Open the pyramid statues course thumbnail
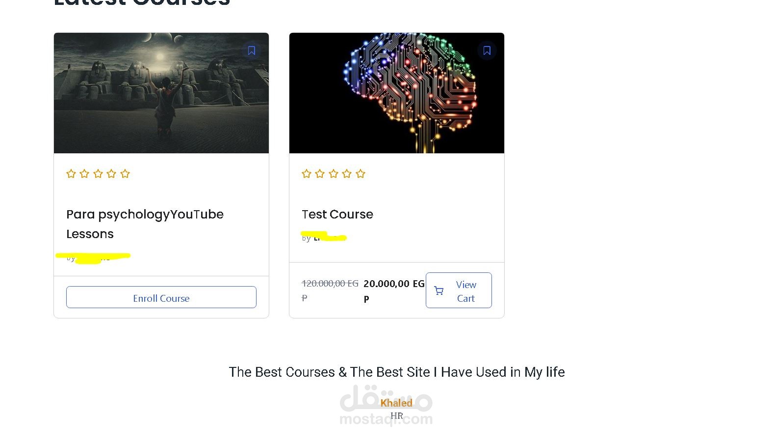Viewport: 773px width, 436px height. click(x=161, y=93)
